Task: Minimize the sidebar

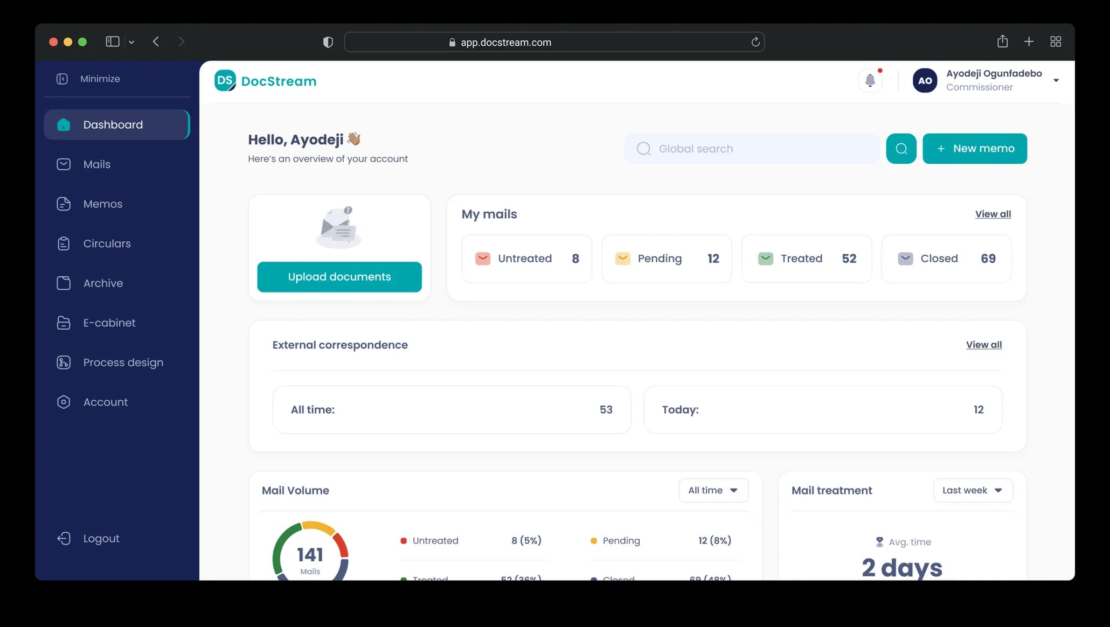Action: (89, 79)
